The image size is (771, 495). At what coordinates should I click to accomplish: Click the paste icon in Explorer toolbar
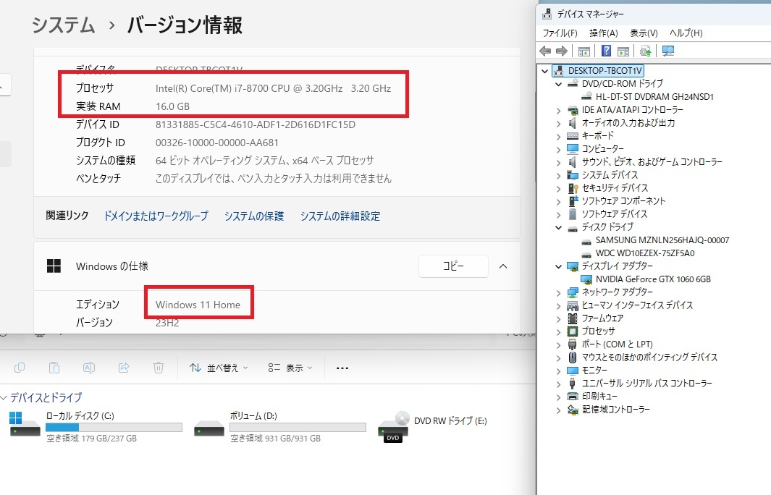coord(54,368)
